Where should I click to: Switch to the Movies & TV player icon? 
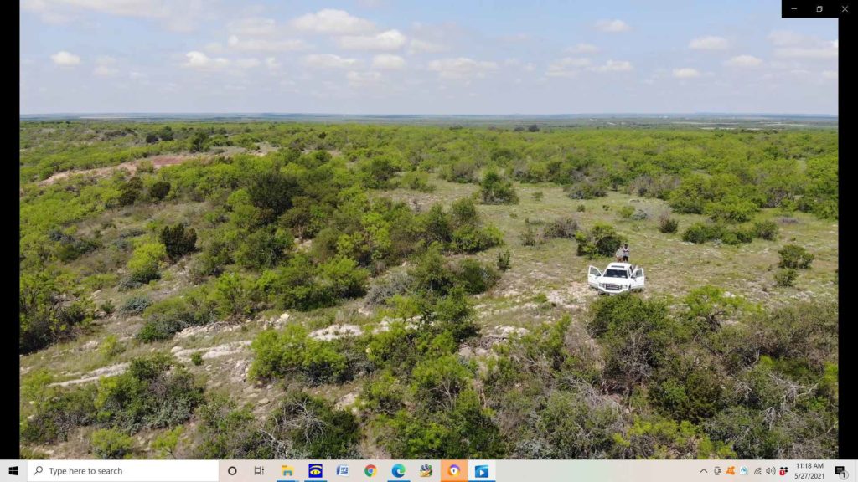point(482,470)
